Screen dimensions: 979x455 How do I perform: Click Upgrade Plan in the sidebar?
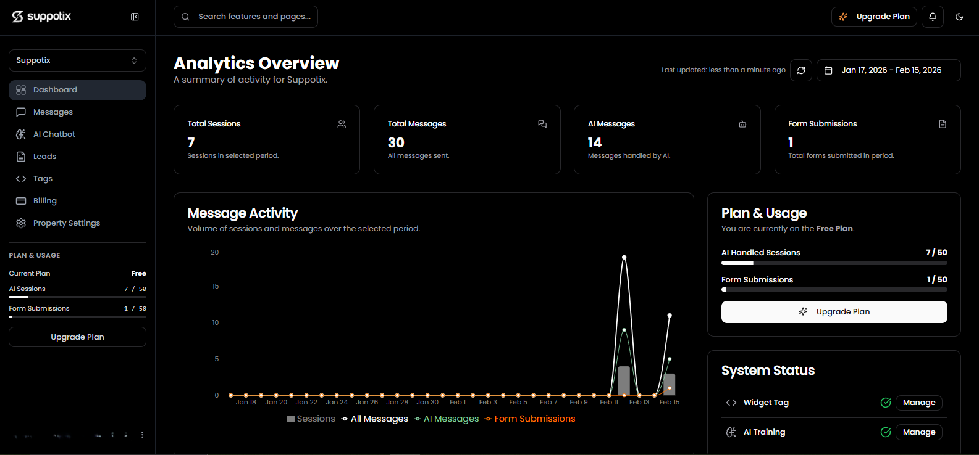(x=77, y=337)
